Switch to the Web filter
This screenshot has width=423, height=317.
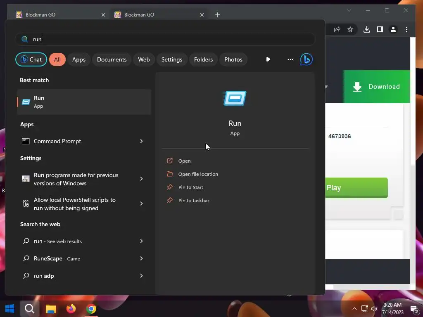click(144, 59)
